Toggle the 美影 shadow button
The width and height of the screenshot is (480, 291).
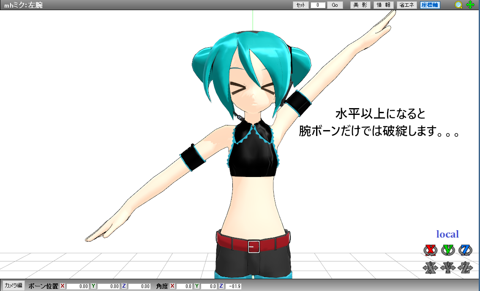360,5
